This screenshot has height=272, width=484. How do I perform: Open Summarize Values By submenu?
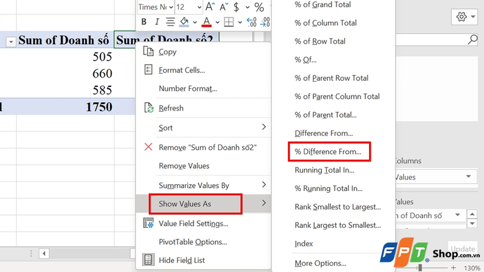(x=203, y=185)
